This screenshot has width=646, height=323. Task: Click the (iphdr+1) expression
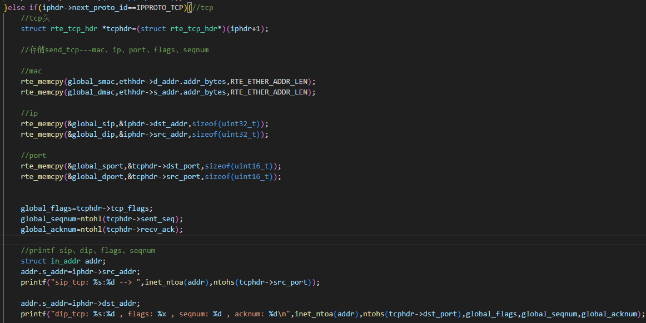point(245,29)
